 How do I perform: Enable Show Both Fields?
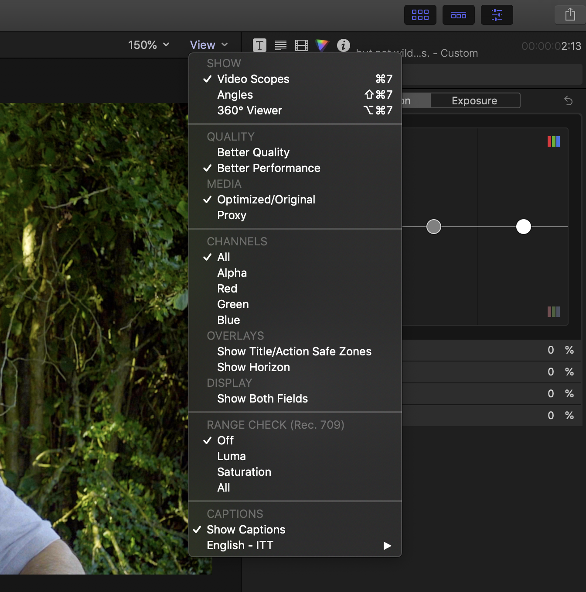(x=295, y=399)
